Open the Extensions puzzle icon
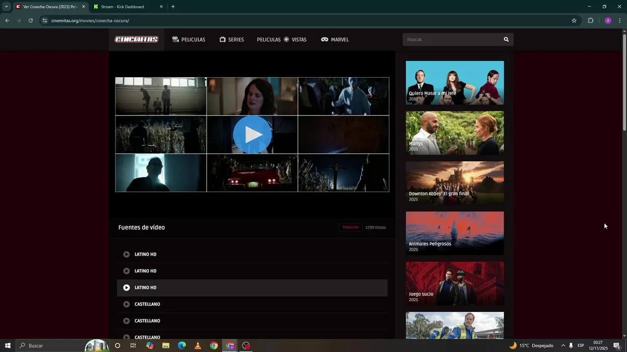Screen dimensions: 627x352 (x=590, y=21)
